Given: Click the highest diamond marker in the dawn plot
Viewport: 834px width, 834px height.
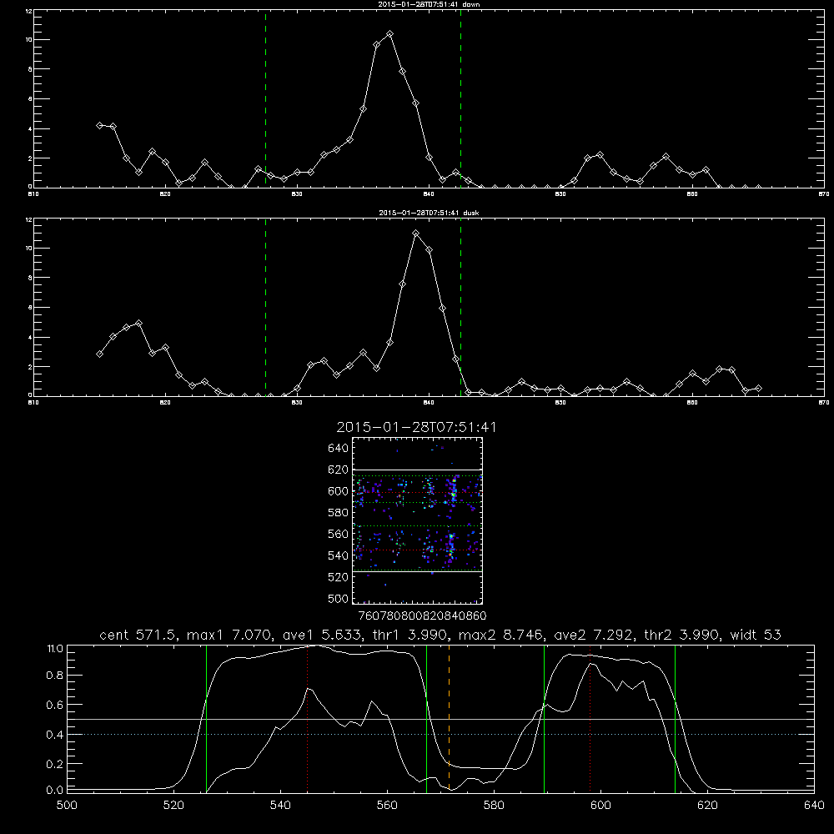Looking at the screenshot, I should point(389,34).
